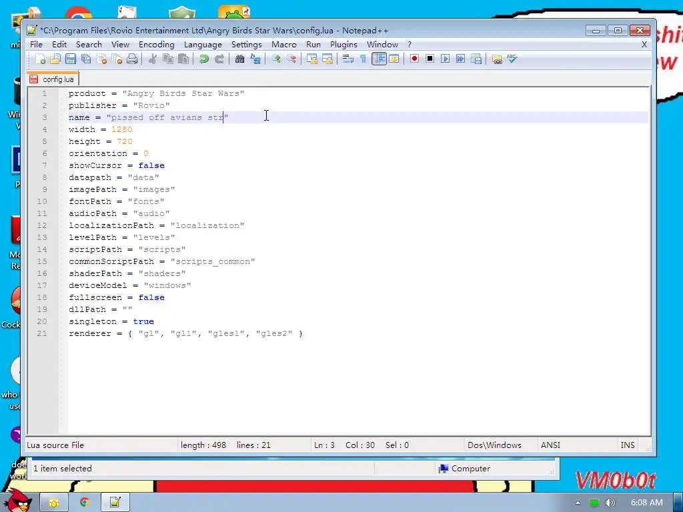The image size is (683, 512).
Task: Open the Run menu
Action: pos(313,45)
